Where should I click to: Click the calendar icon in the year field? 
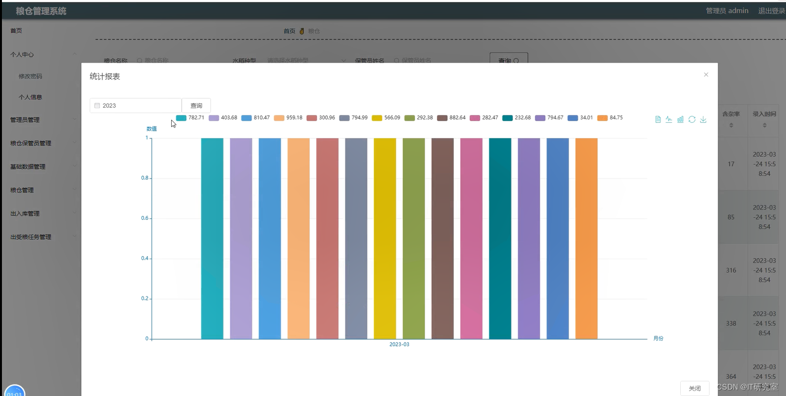click(x=97, y=106)
